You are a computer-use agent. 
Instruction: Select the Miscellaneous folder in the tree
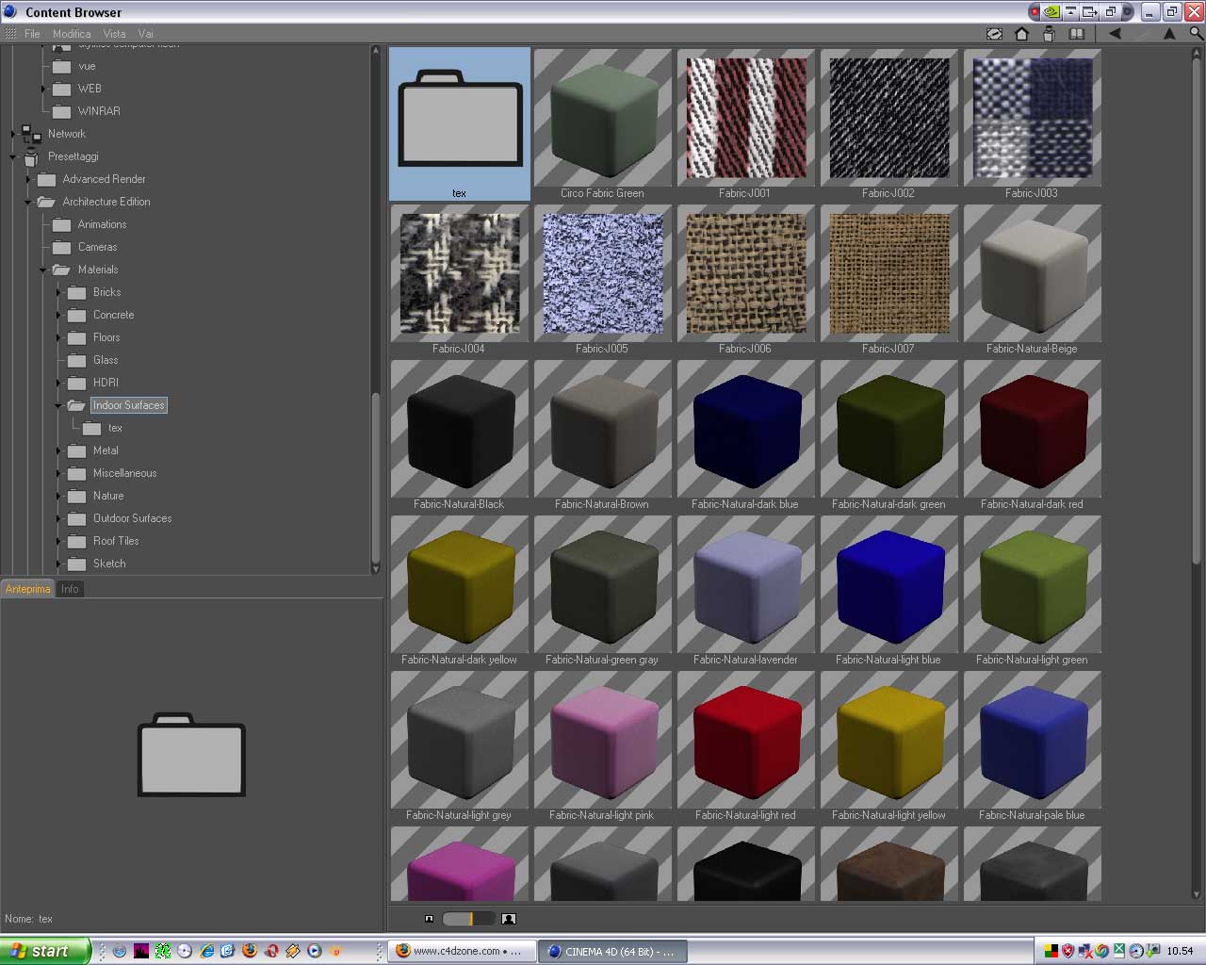[x=124, y=473]
